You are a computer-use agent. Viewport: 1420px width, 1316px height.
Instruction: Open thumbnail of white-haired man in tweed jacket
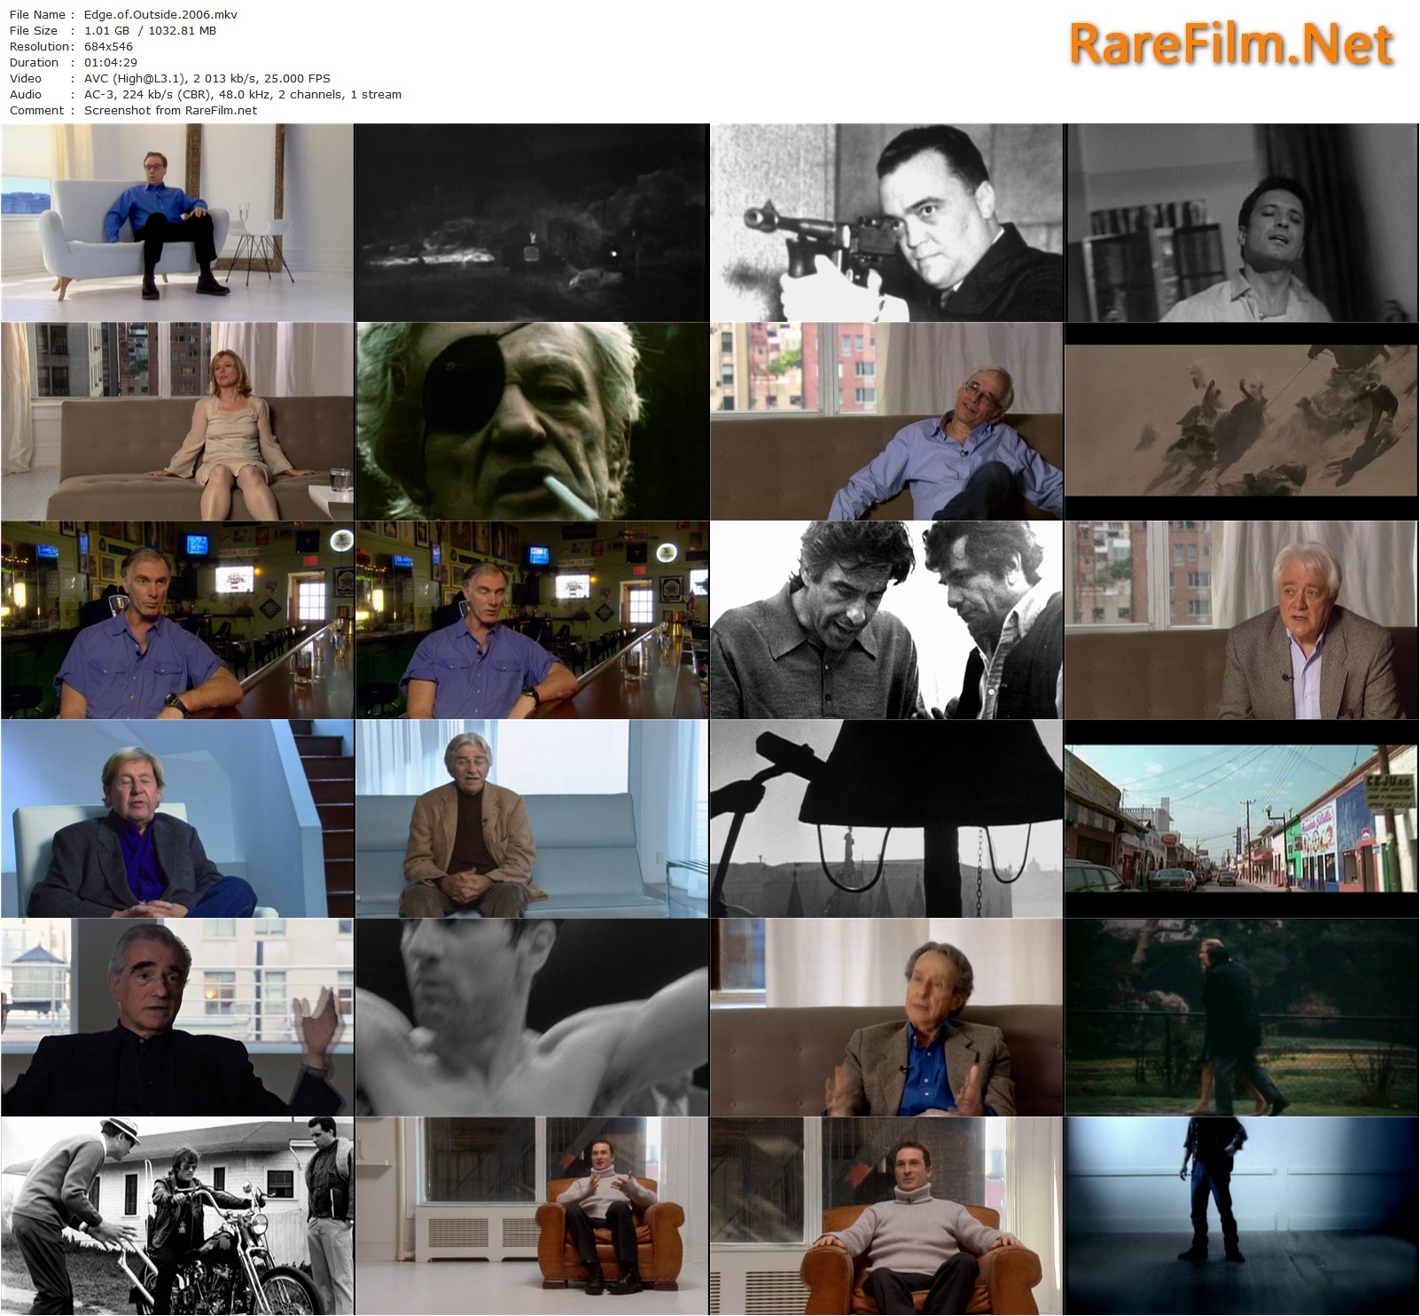pos(1241,620)
